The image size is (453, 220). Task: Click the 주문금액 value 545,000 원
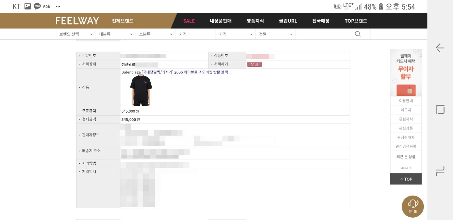(130, 111)
